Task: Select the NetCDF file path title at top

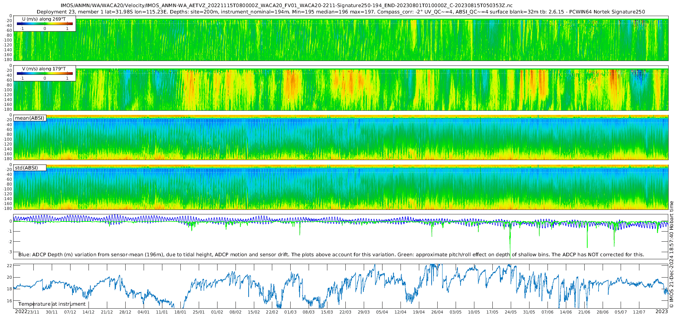Action: [286, 6]
